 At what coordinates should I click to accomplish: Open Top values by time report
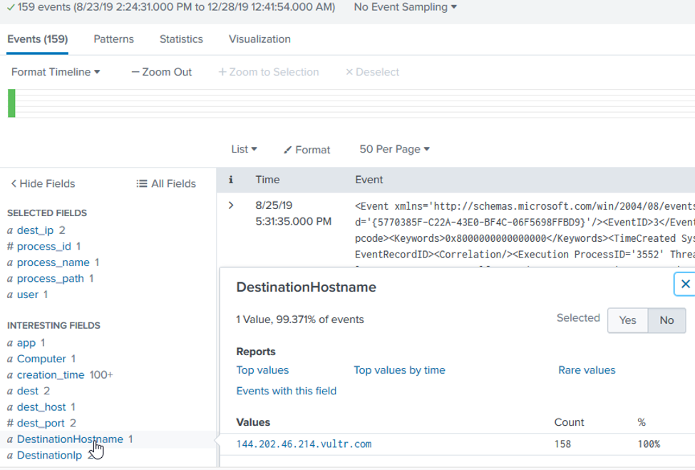(399, 370)
